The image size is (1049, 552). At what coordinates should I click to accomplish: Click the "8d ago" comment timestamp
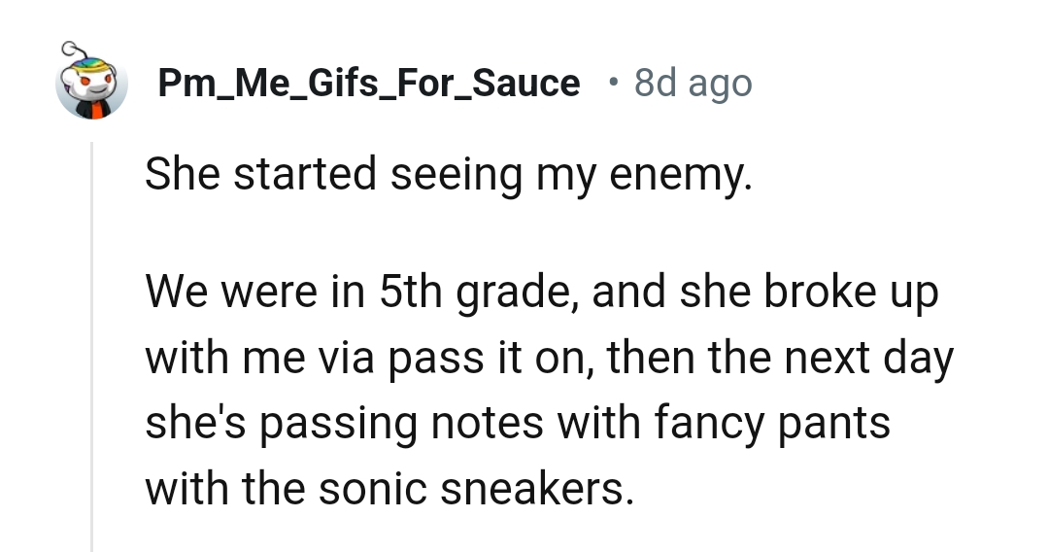coord(693,85)
